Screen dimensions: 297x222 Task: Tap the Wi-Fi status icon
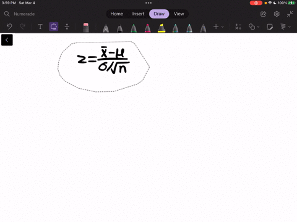[270, 3]
